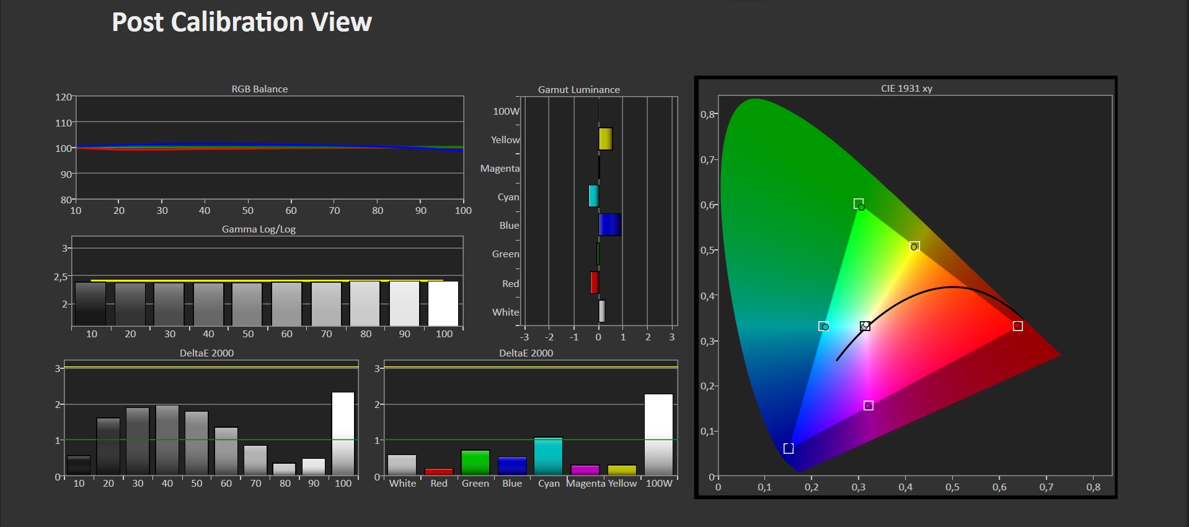Click the RGB Balance chart title
The height and width of the screenshot is (527, 1189).
[259, 89]
